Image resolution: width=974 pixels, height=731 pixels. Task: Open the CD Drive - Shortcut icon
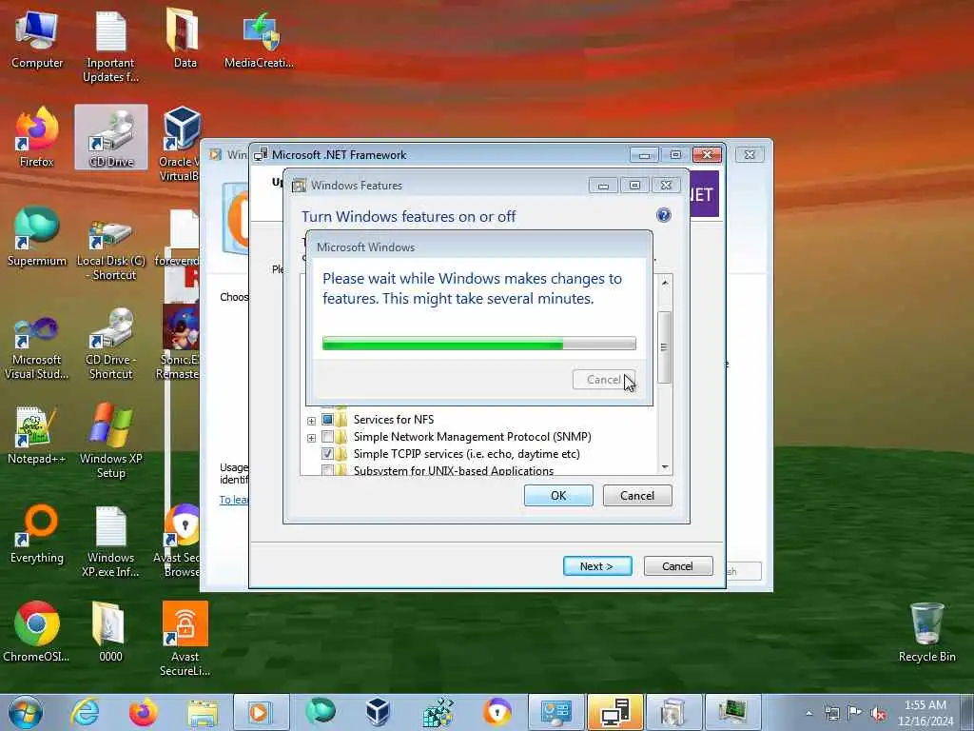111,343
